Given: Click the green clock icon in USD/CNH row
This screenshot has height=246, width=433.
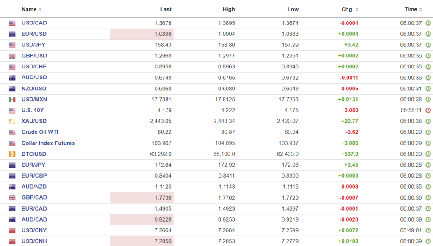Looking at the screenshot, I should click(428, 241).
